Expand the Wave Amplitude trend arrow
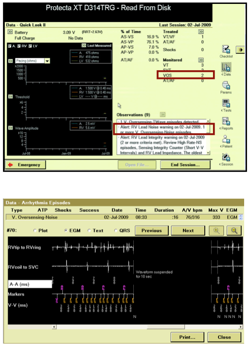 pos(10,128)
